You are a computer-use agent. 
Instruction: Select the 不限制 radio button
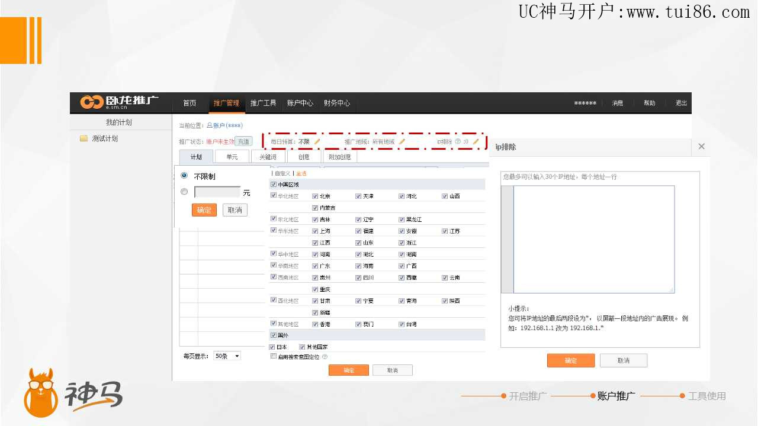point(184,176)
